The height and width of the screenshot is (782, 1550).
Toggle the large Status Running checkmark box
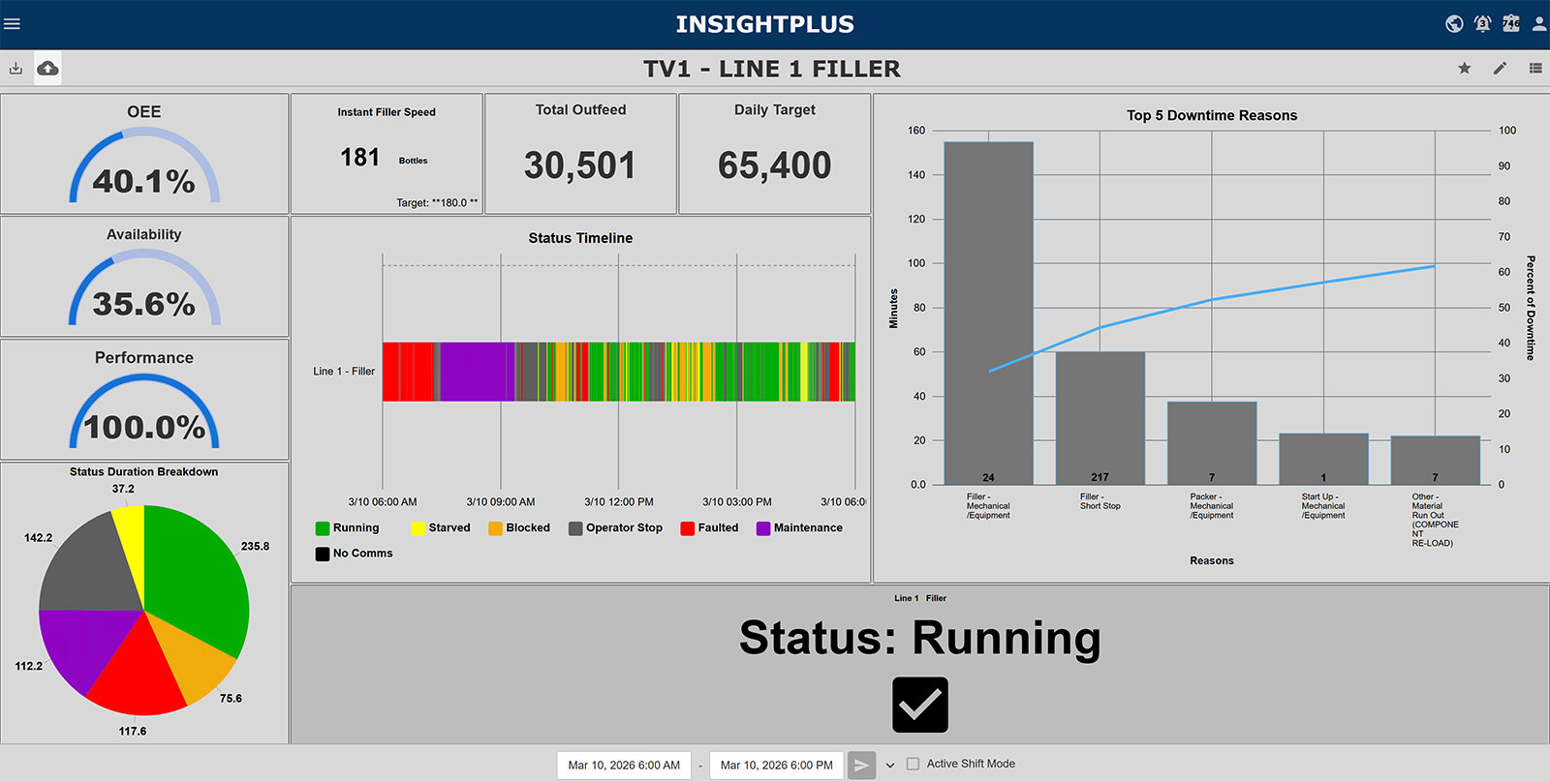click(919, 705)
